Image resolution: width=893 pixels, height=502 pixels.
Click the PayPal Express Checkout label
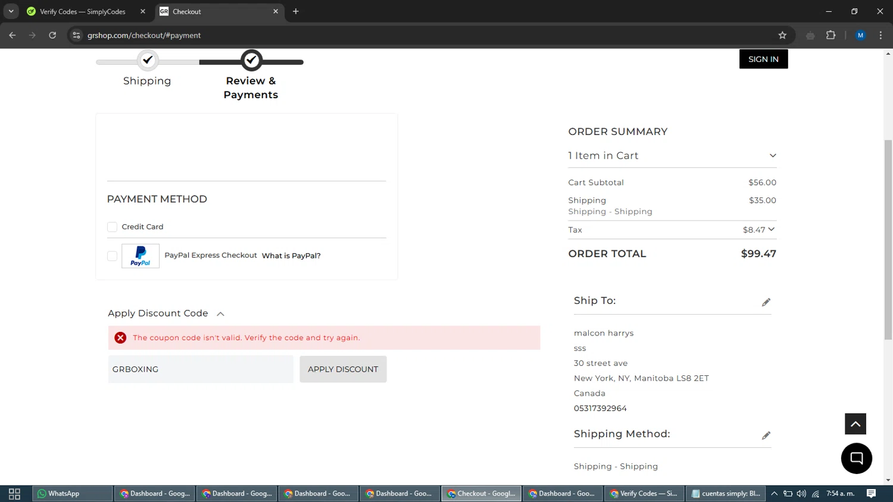click(x=211, y=255)
